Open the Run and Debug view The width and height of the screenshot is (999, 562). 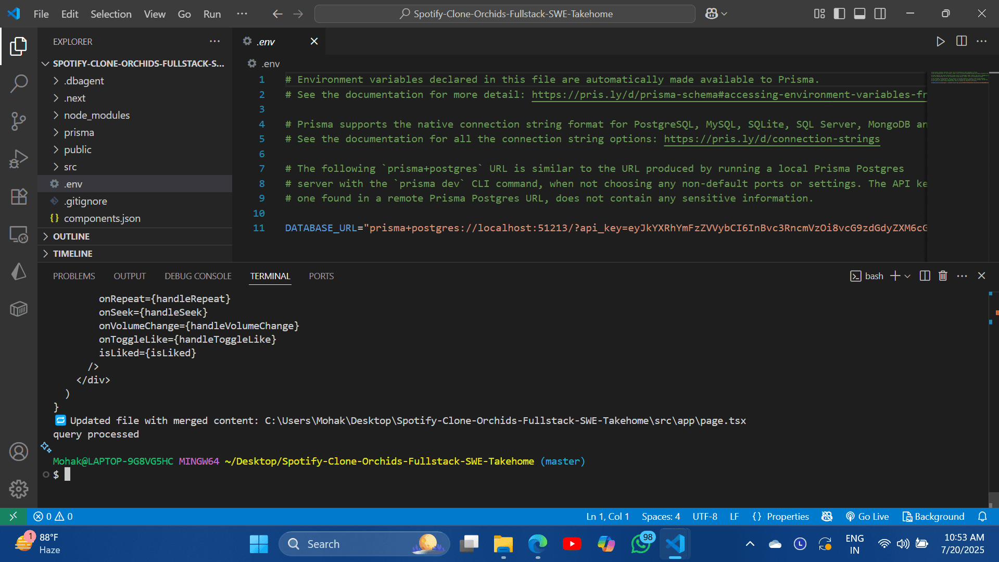[x=19, y=159]
